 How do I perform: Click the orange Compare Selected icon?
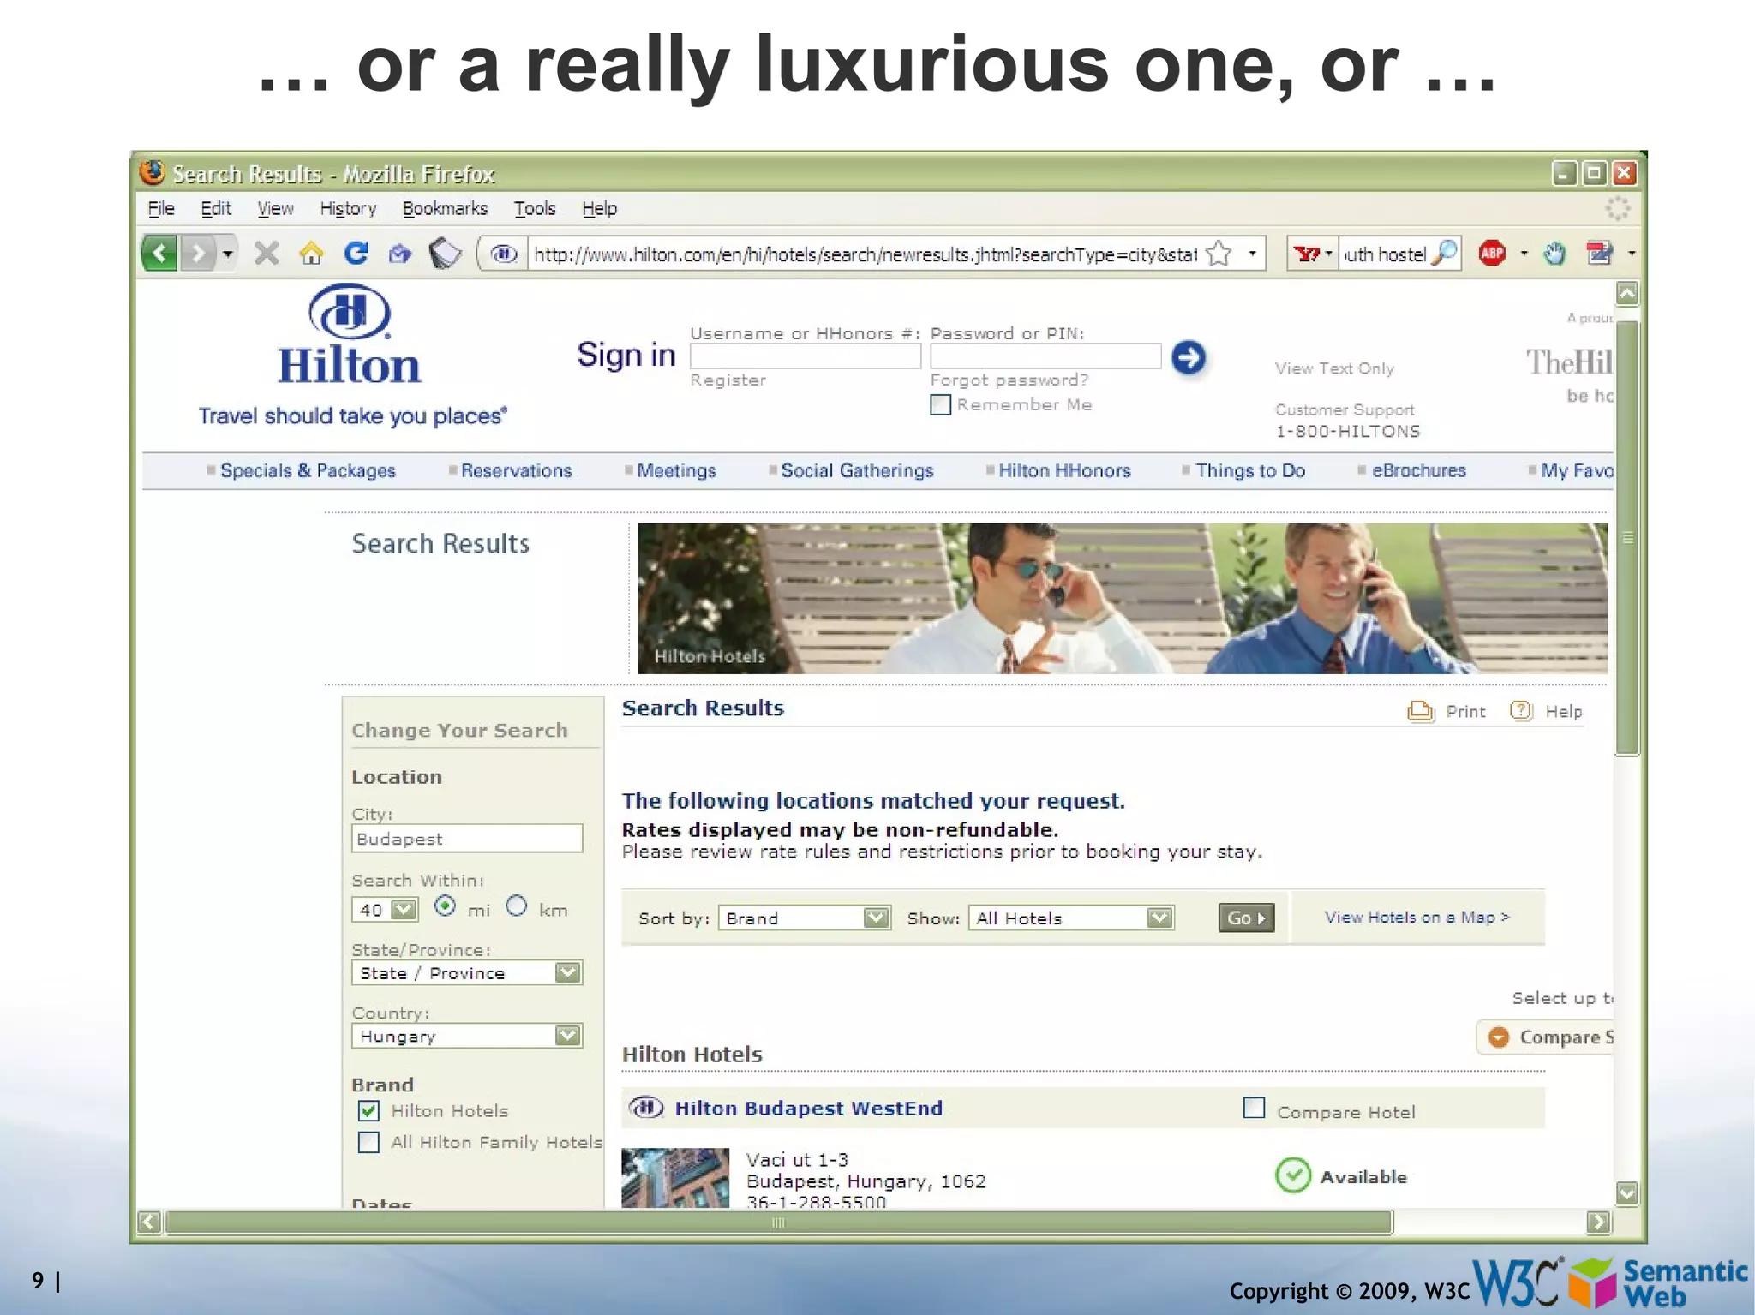[1499, 1037]
